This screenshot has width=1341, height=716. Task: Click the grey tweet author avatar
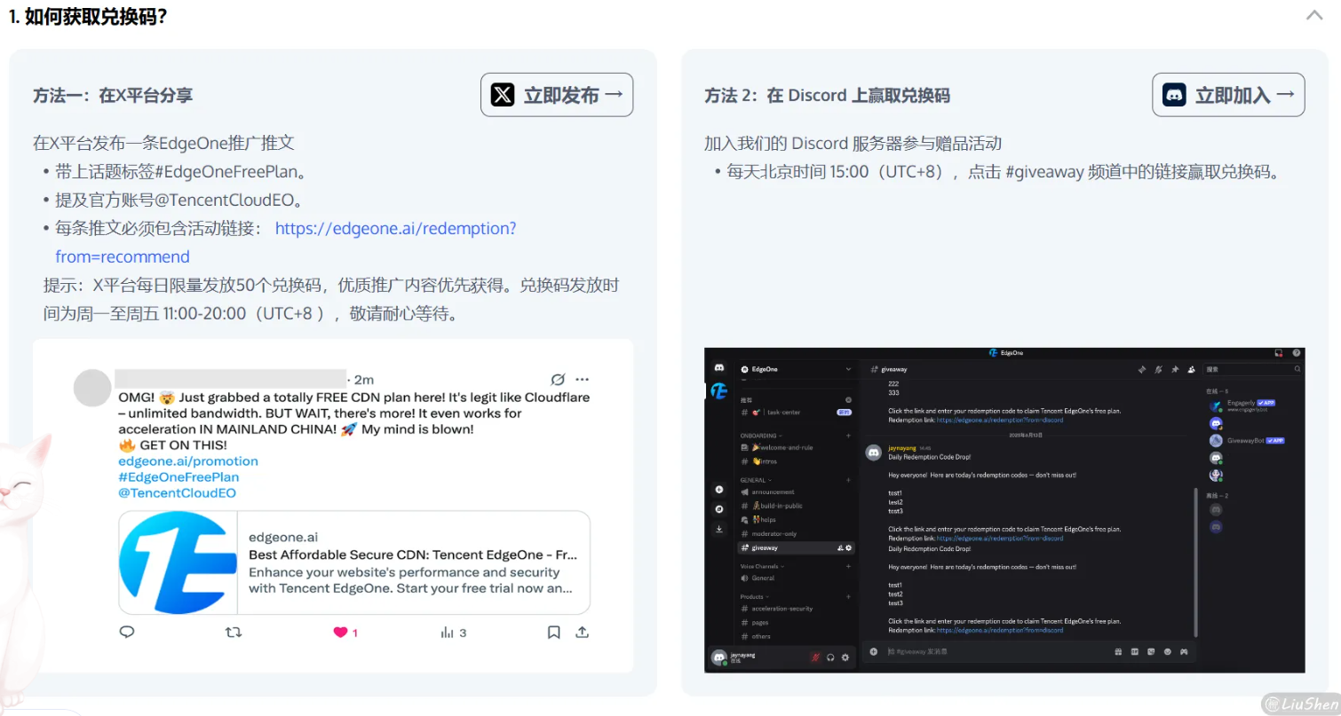92,388
